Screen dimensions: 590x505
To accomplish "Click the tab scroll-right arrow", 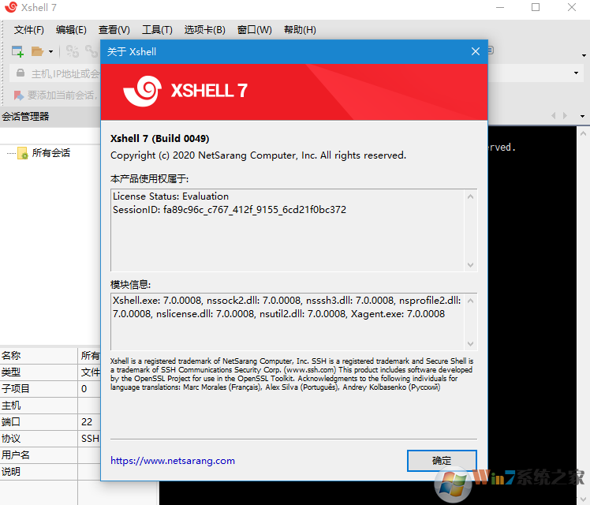I will pyautogui.click(x=565, y=115).
